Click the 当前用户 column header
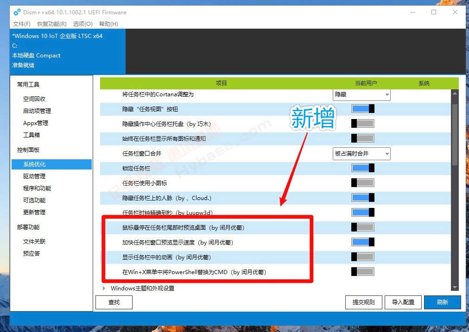This screenshot has height=332, width=469. tap(366, 83)
